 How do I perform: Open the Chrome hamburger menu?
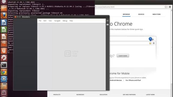point(170,7)
